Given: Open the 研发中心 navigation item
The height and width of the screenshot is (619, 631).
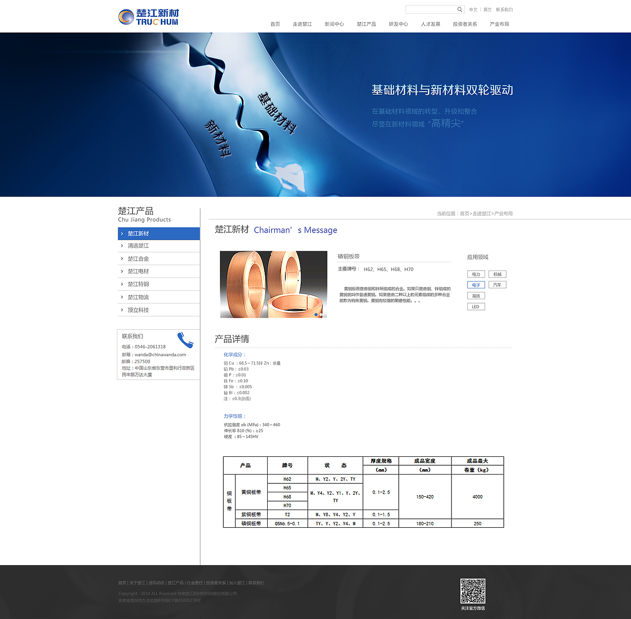Looking at the screenshot, I should tap(398, 24).
